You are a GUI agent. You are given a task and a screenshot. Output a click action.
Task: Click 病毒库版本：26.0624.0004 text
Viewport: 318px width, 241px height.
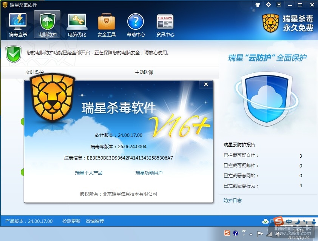click(119, 147)
